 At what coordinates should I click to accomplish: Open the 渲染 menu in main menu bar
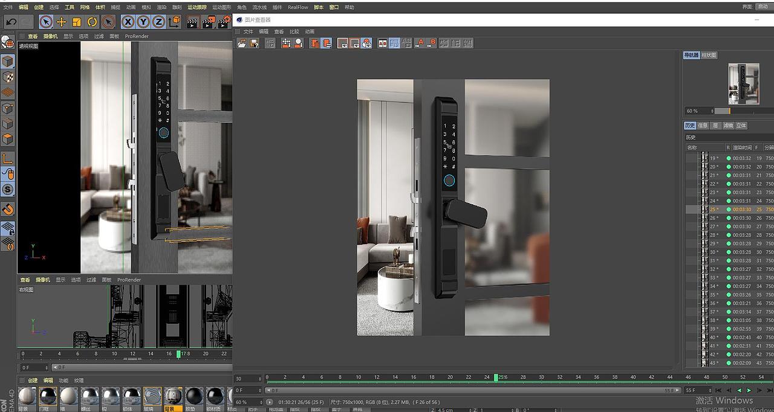pos(161,7)
